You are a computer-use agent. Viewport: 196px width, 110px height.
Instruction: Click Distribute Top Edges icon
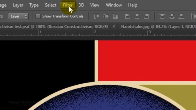point(162,16)
